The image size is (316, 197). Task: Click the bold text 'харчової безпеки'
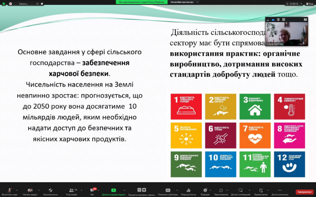79,74
